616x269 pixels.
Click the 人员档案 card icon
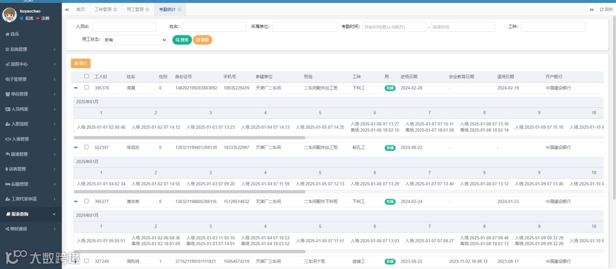(x=7, y=109)
